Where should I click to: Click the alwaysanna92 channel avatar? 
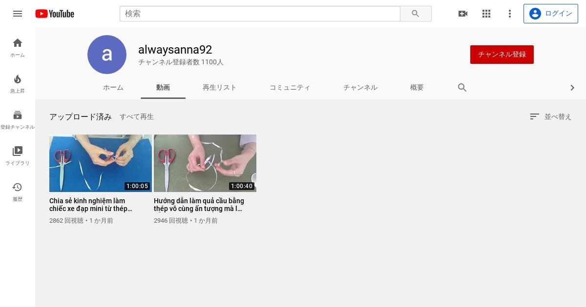click(x=107, y=55)
